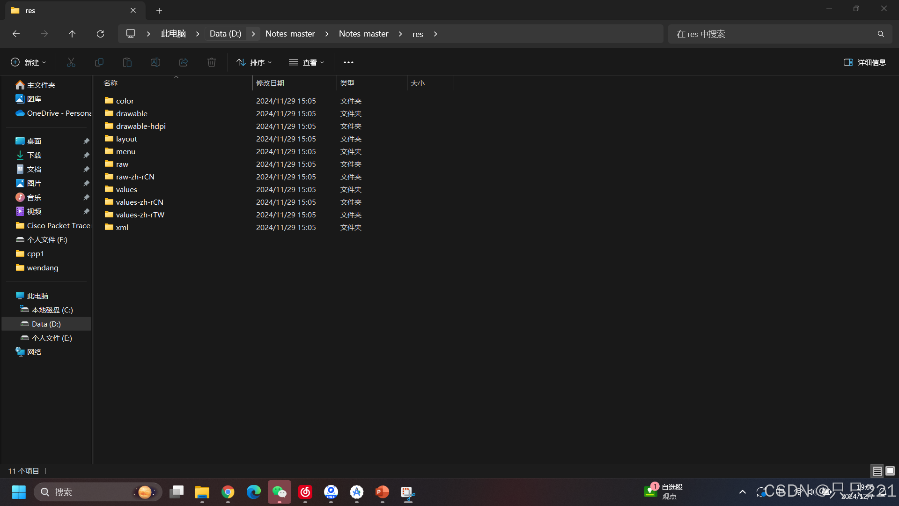Viewport: 899px width, 506px height.
Task: Open WeChat from the taskbar
Action: tap(280, 492)
